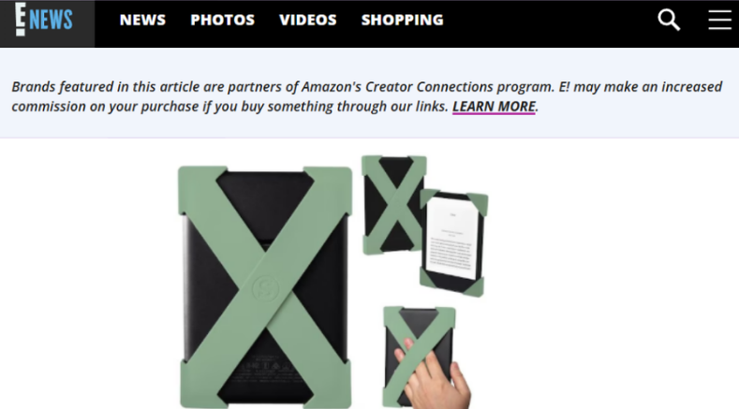Click the top-right green corner of front-facing Kindle

[478, 203]
